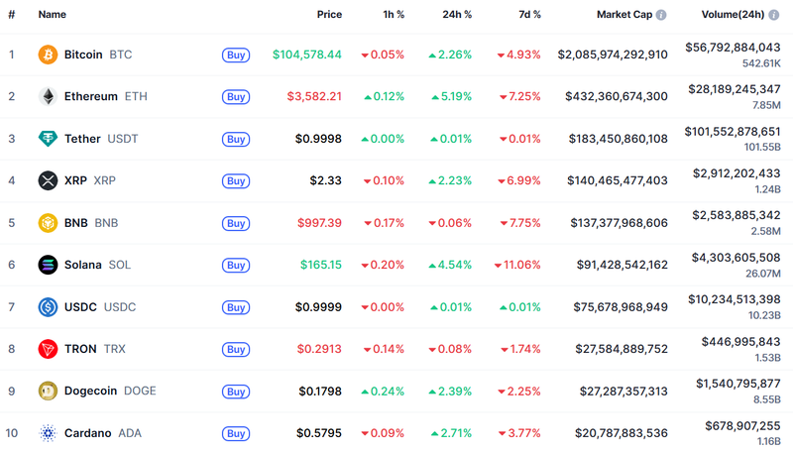
Task: Click the TRON logo icon
Action: pos(48,349)
